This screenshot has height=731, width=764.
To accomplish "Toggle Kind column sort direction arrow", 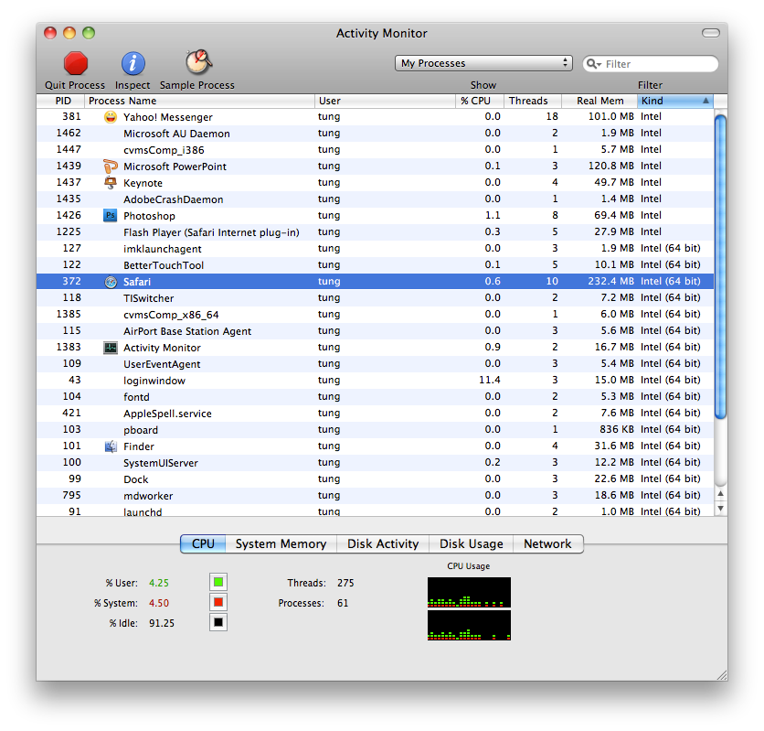I will click(x=706, y=101).
